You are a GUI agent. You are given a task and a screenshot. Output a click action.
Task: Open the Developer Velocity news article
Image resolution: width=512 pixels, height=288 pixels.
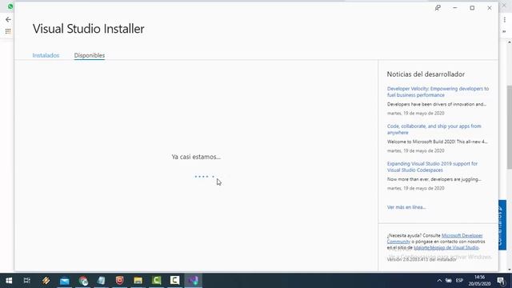[438, 92]
